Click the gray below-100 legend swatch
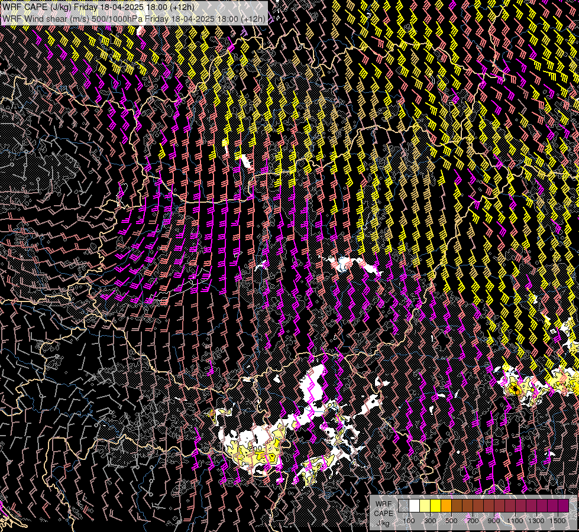The width and height of the screenshot is (579, 532). tap(403, 505)
